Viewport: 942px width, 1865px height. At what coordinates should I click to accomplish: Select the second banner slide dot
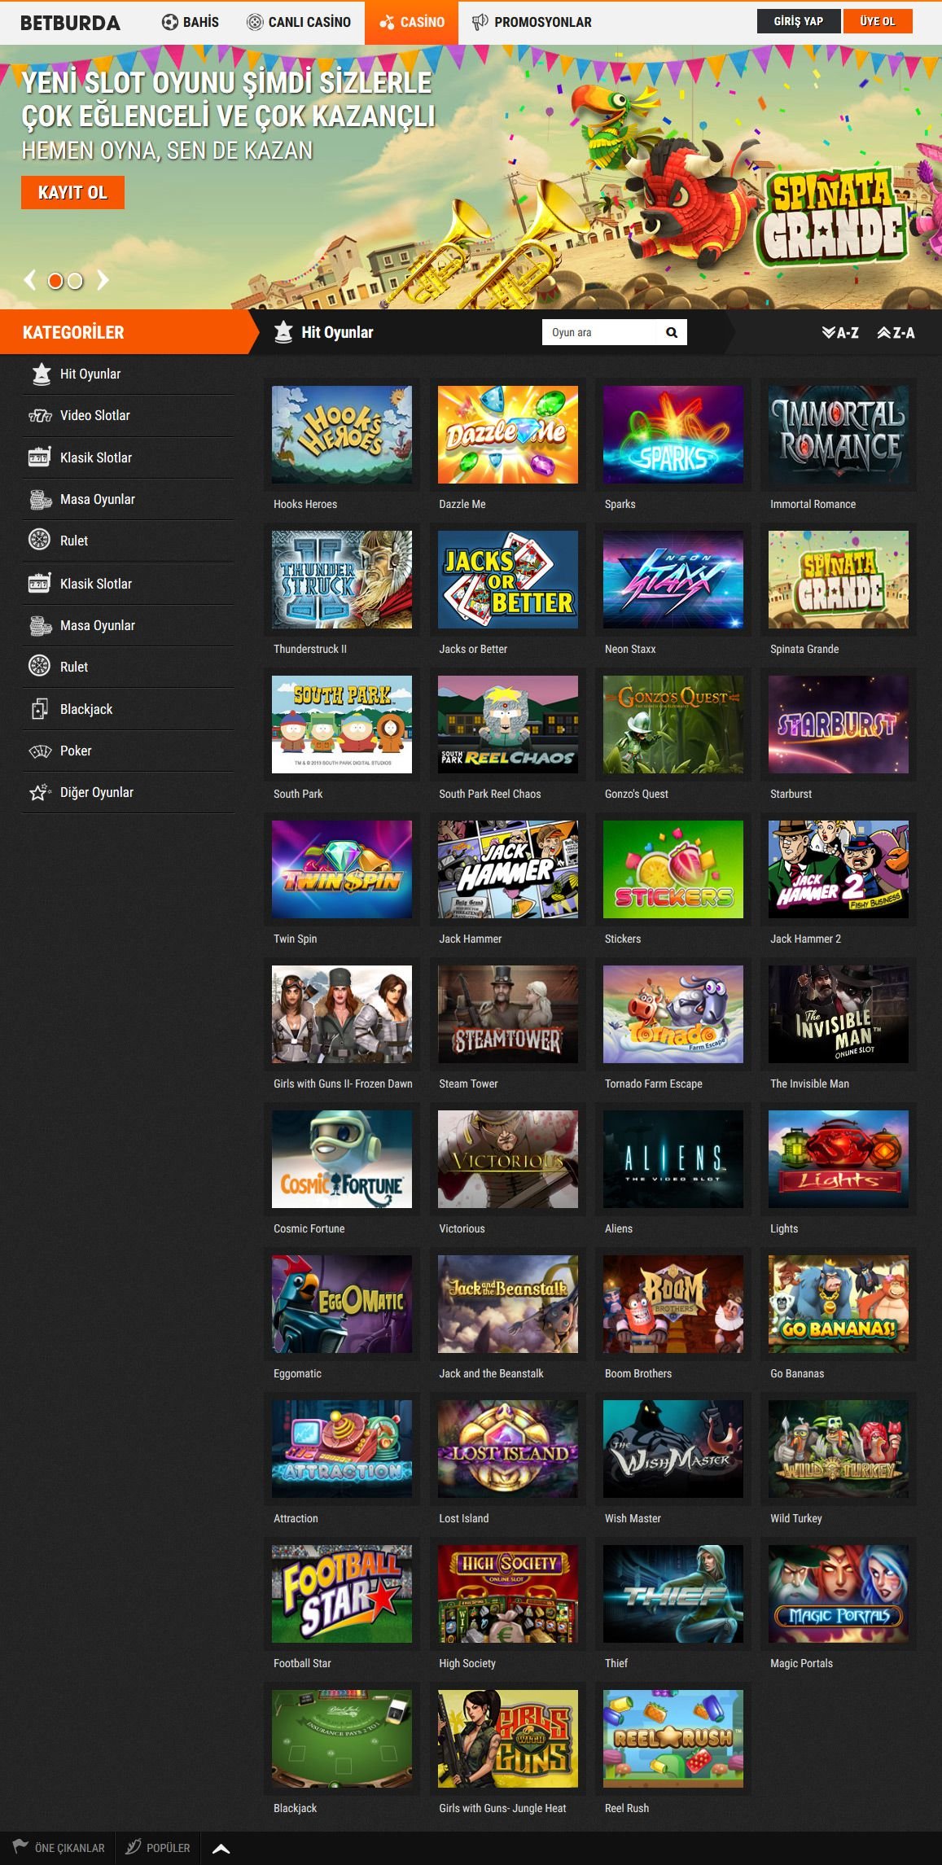(x=75, y=281)
